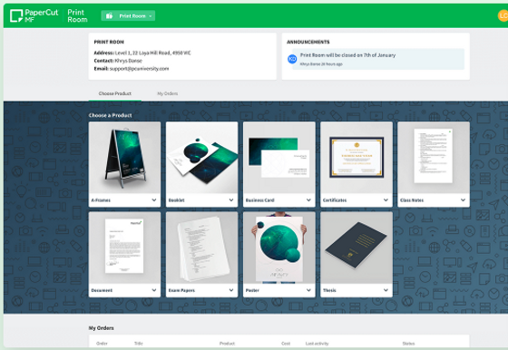Click the Contact Khrys Danse line
This screenshot has height=350, width=508.
click(x=118, y=61)
